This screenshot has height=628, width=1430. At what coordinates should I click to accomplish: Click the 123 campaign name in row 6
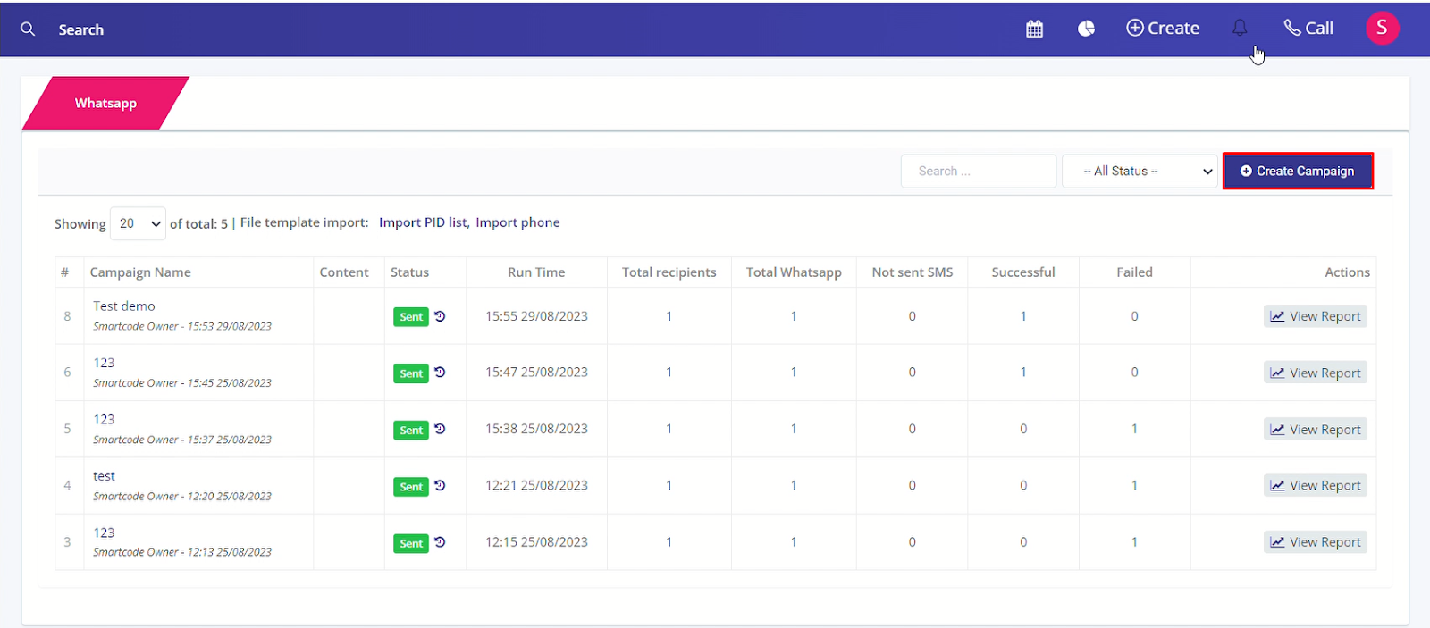tap(104, 363)
